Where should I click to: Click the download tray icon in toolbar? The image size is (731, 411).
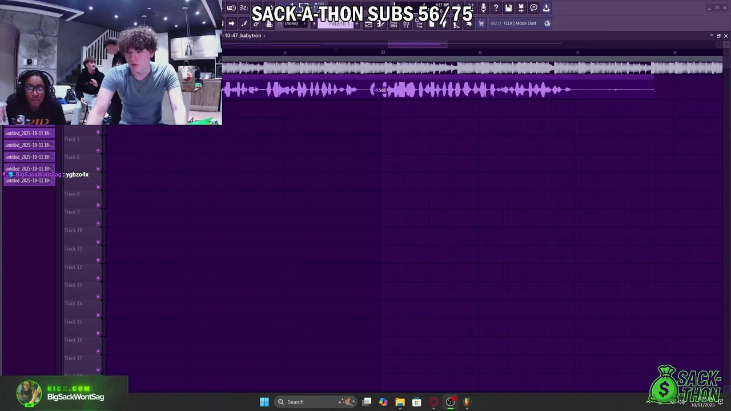[x=546, y=8]
